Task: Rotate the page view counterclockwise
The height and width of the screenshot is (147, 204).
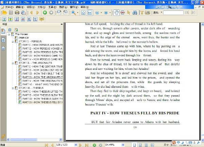Action: [65, 13]
